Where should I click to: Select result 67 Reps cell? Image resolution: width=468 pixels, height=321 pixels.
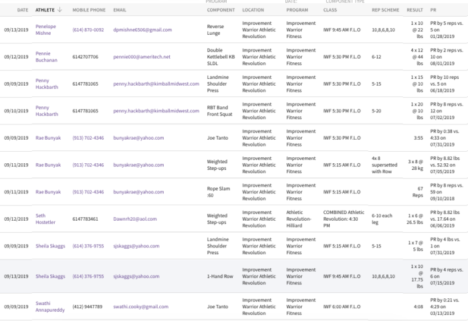click(418, 192)
